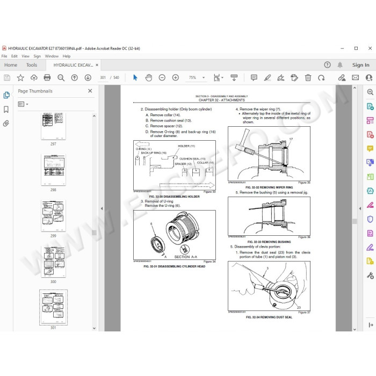Activate the Hand pan tool
The height and width of the screenshot is (376, 376).
coord(149,78)
